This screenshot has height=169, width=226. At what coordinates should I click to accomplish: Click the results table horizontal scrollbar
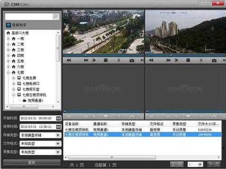coord(112,157)
